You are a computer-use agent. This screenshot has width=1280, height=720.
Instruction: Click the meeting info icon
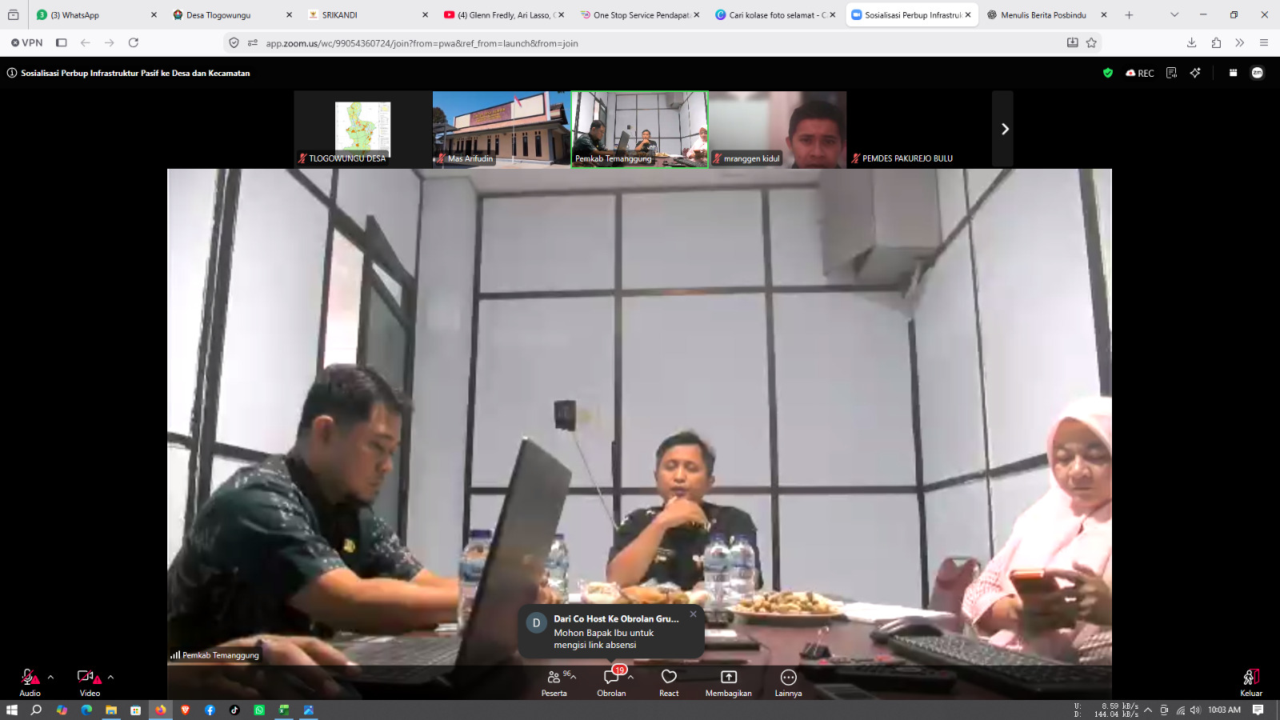coord(12,73)
